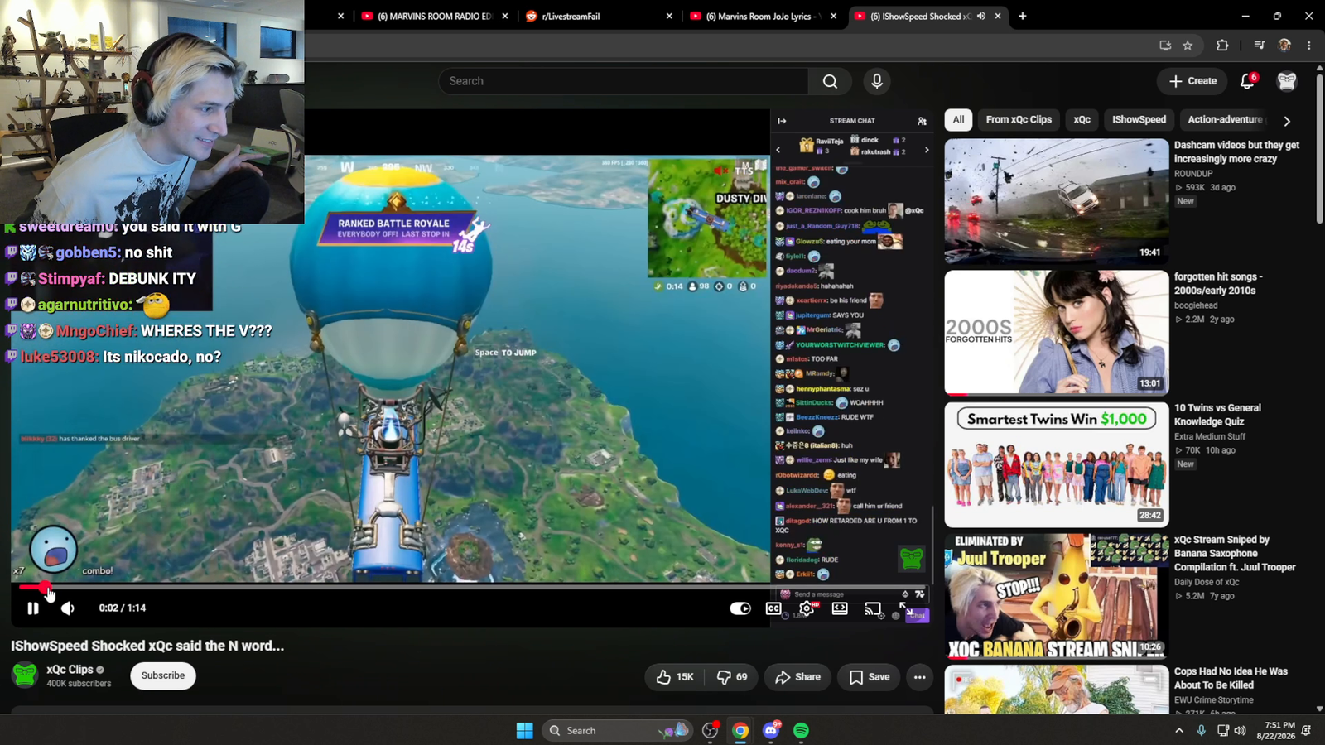1325x745 pixels.
Task: Select the All filter chip
Action: click(958, 120)
